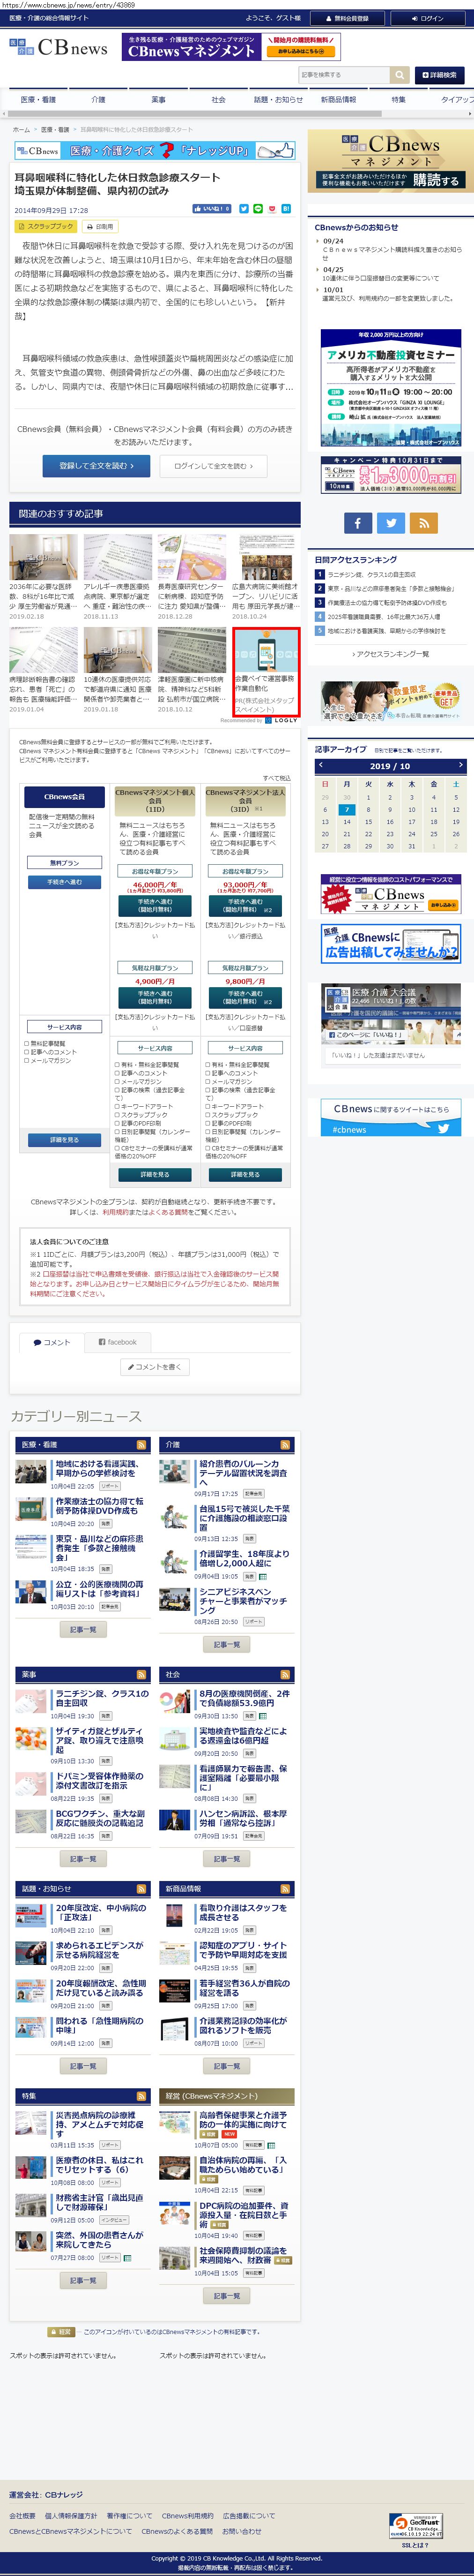The height and width of the screenshot is (2576, 474).
Task: Click the ログイン header button
Action: (x=427, y=18)
